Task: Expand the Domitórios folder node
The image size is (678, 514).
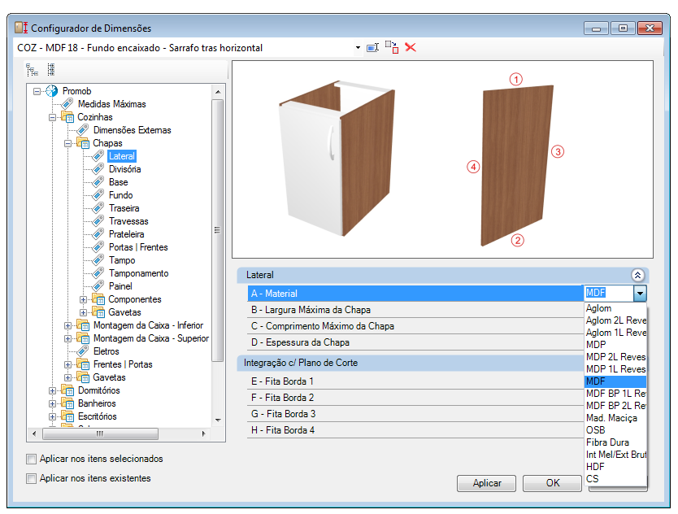Action: tap(52, 390)
